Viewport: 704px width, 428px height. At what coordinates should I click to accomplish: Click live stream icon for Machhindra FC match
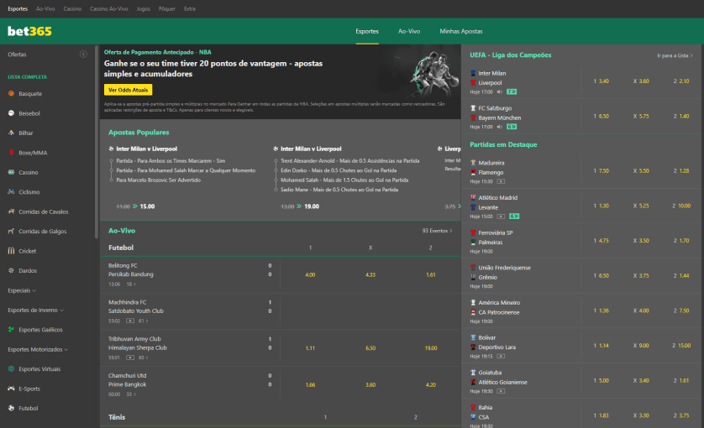(x=130, y=321)
